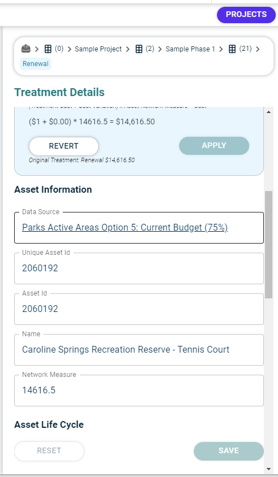
Task: Click the Unique Asset Id field
Action: 139,268
